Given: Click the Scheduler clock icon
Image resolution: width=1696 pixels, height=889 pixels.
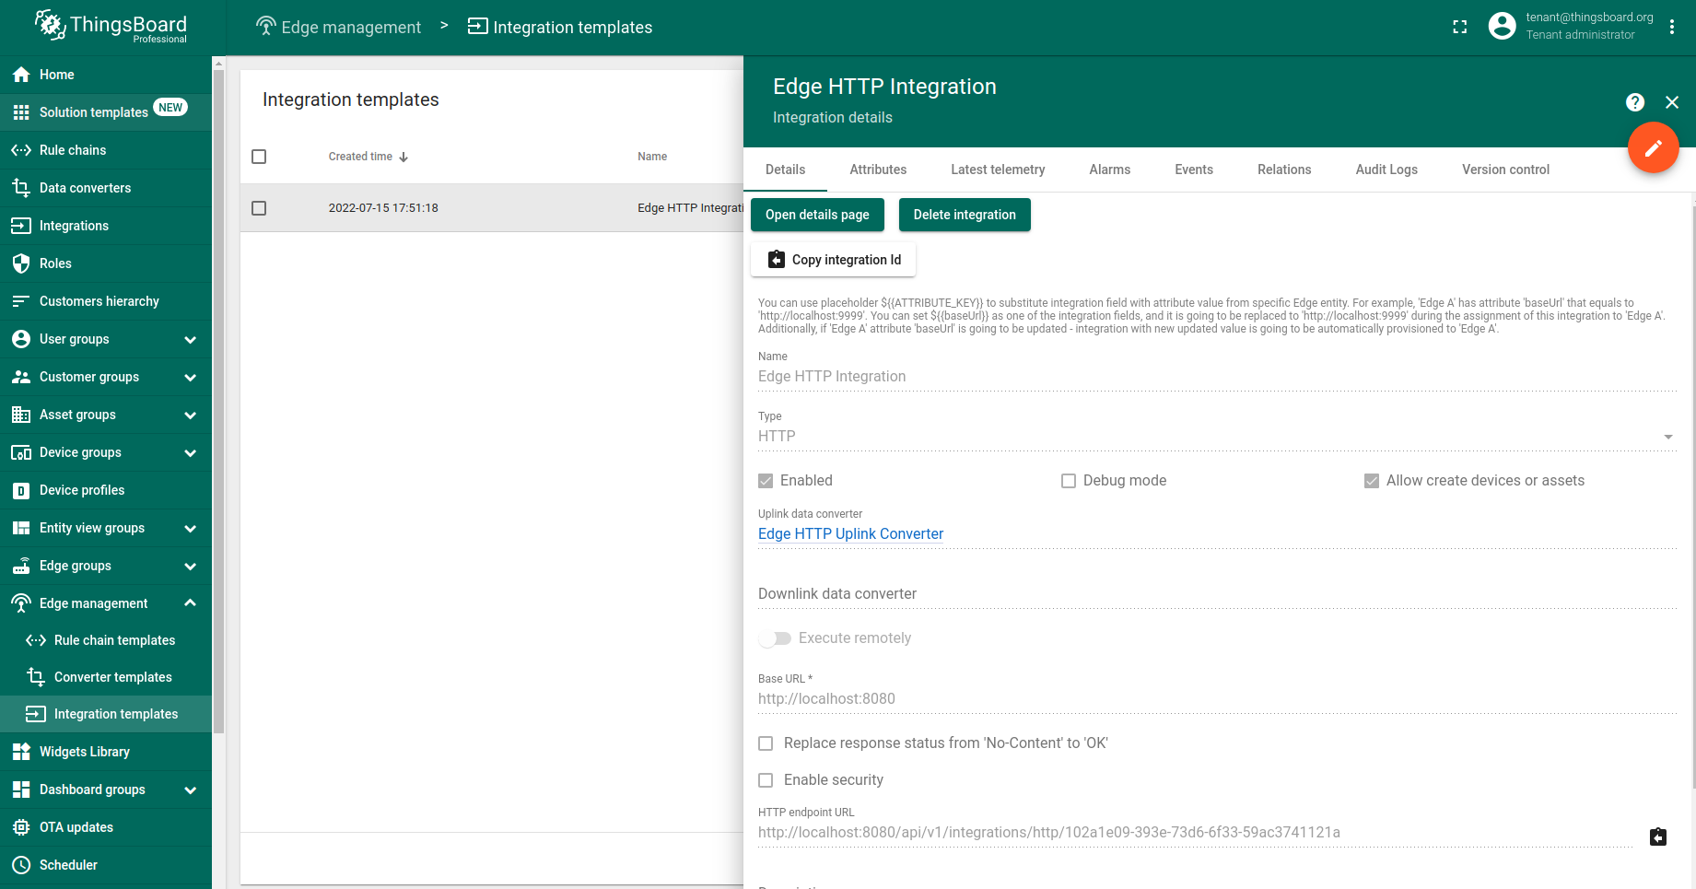Looking at the screenshot, I should (21, 865).
